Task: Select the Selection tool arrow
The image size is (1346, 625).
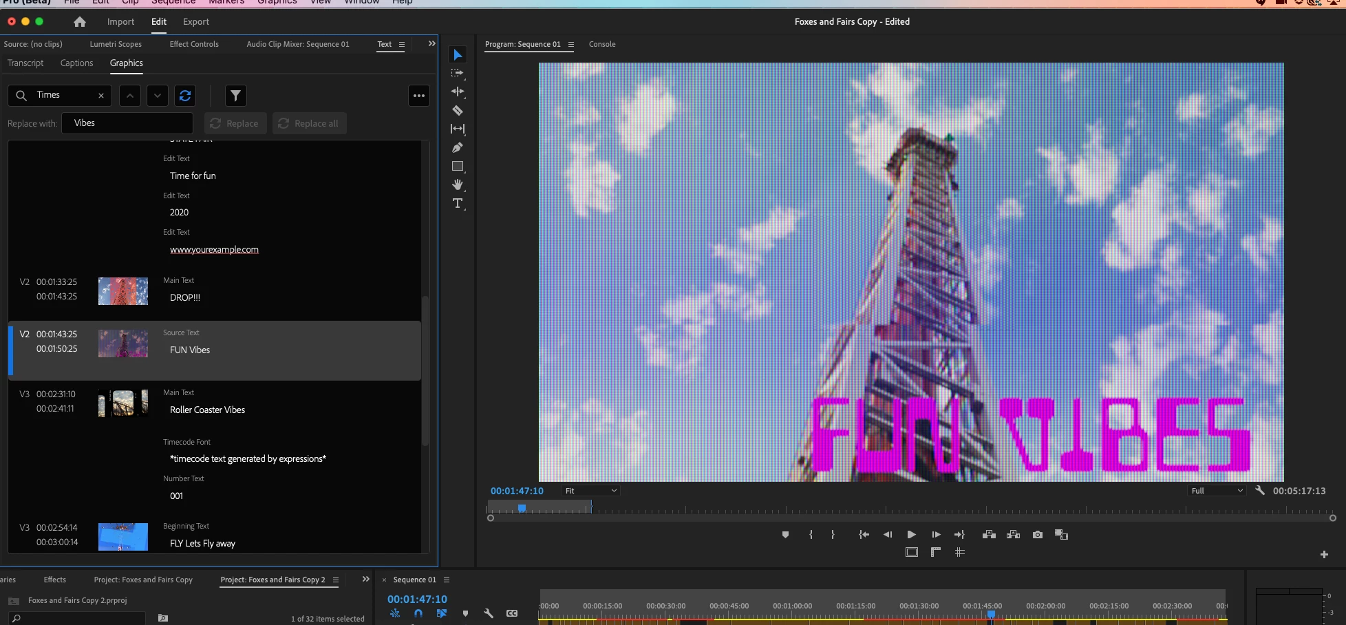Action: pyautogui.click(x=458, y=54)
